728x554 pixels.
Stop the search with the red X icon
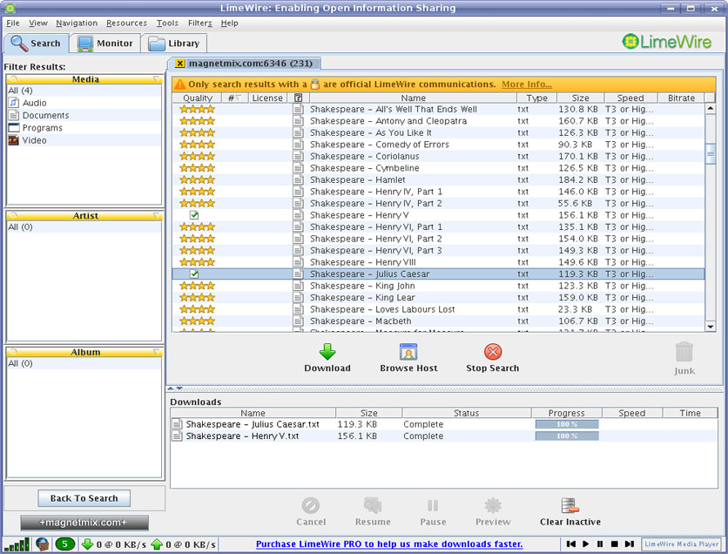coord(493,352)
